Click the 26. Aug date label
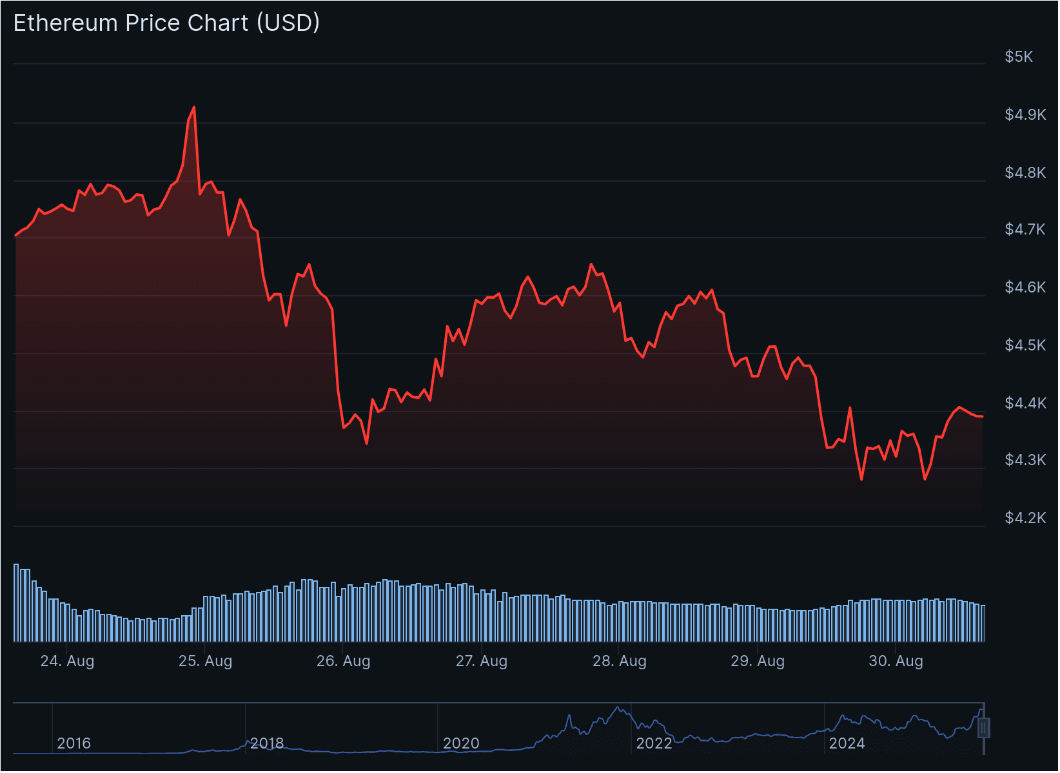The height and width of the screenshot is (773, 1060). 343,661
